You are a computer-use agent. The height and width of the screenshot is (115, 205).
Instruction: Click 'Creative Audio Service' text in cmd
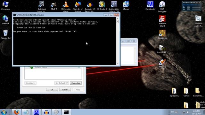pos(31,28)
